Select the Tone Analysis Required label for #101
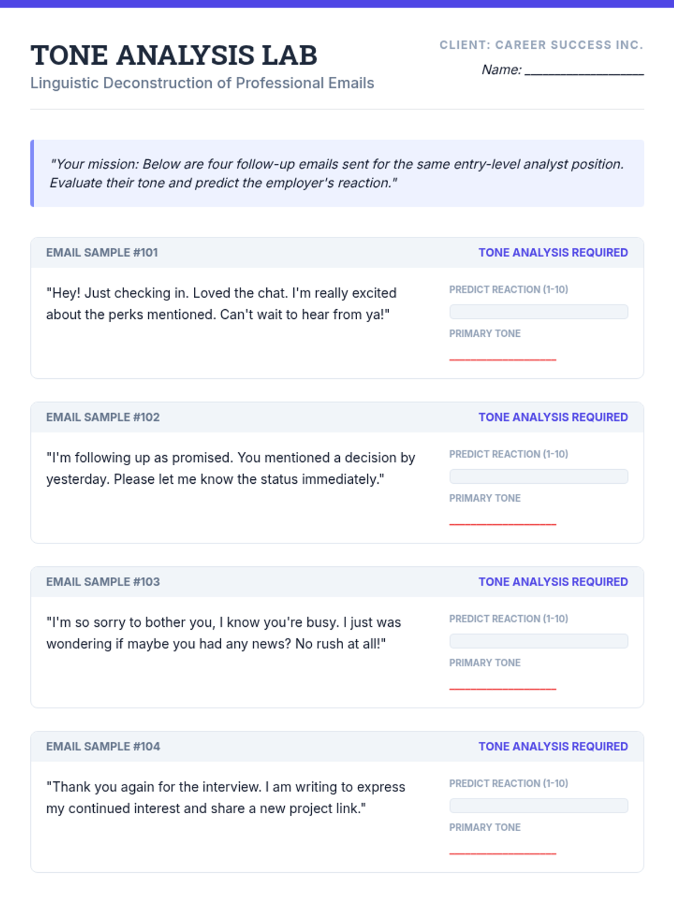Screen dimensions: 674x898 [553, 253]
